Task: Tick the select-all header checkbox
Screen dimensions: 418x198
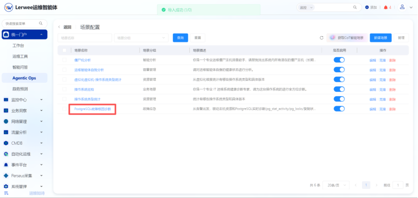Action: [x=64, y=50]
